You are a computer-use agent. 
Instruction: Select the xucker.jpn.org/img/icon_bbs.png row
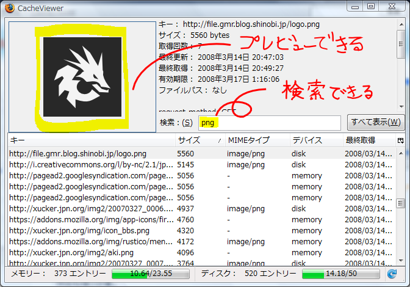tap(201, 230)
